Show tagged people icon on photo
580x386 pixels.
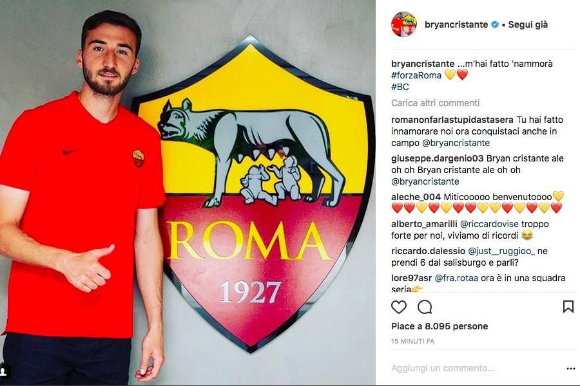pyautogui.click(x=3, y=370)
